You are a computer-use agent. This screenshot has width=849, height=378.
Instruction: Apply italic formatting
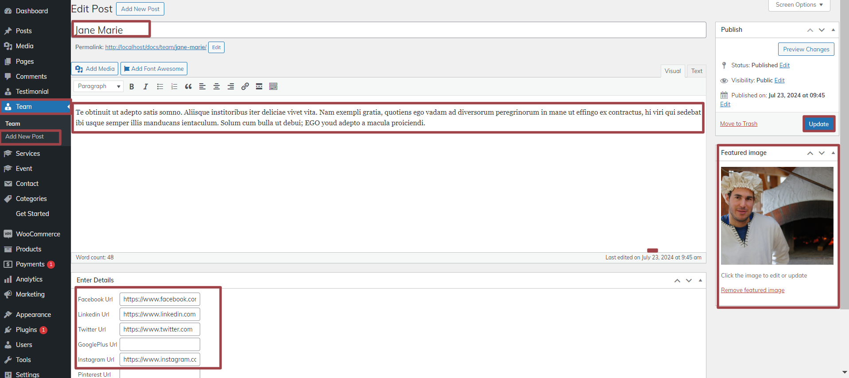click(146, 86)
